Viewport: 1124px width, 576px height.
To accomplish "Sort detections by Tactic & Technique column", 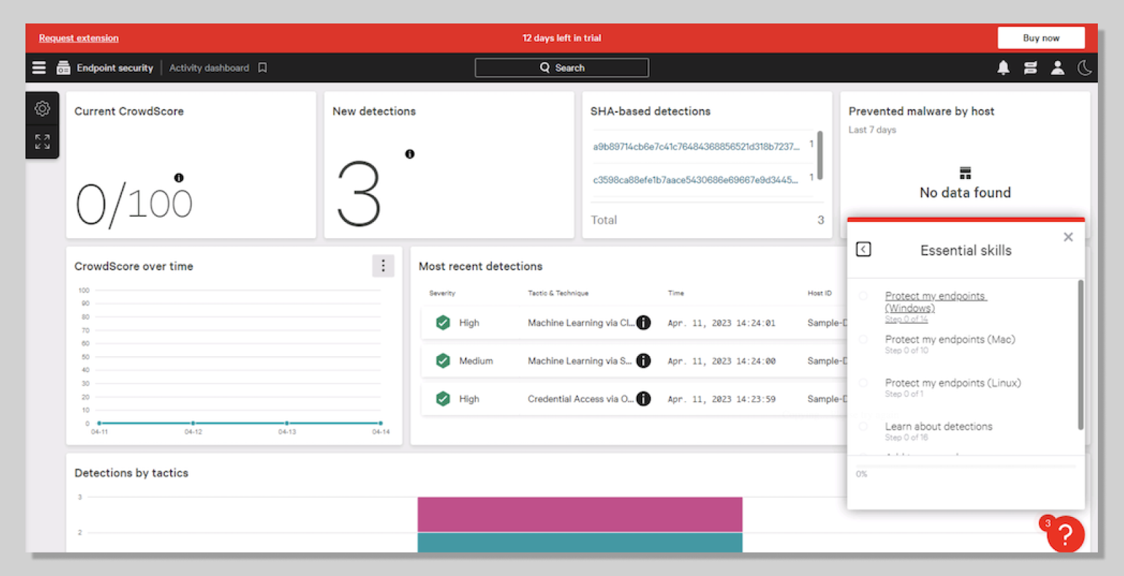I will 558,293.
